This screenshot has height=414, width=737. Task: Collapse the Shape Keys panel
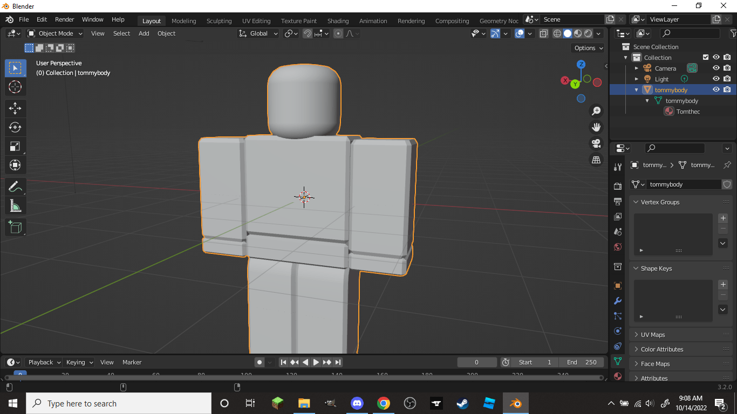point(656,268)
